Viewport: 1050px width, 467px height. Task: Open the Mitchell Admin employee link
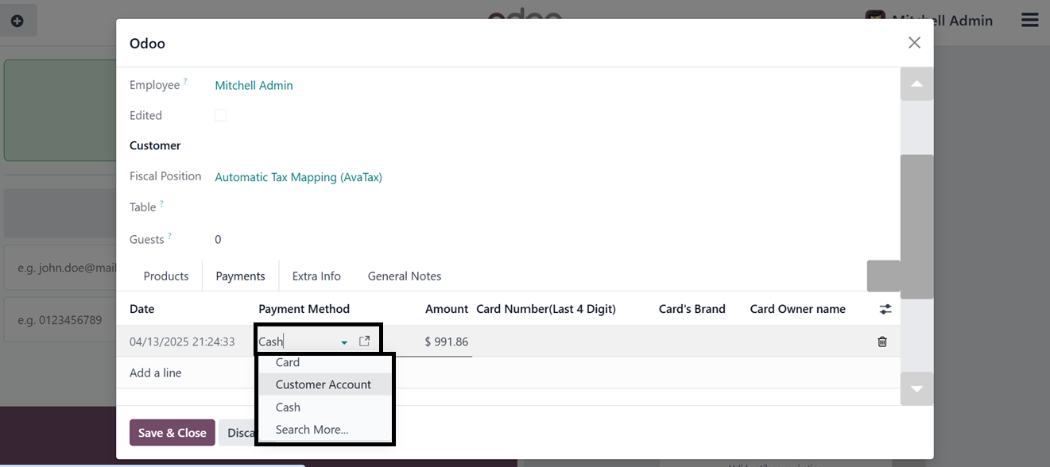[x=254, y=85]
